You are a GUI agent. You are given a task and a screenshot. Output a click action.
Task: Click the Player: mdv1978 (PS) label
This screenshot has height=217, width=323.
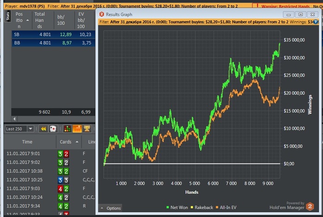[25, 6]
